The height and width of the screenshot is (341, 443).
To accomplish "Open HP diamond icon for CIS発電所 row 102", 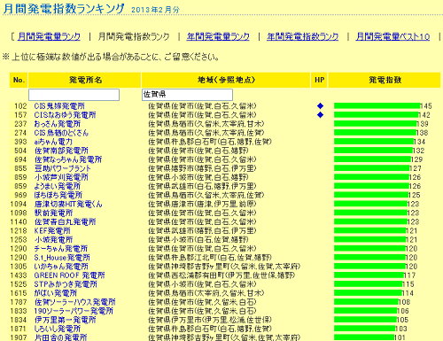I will point(320,105).
